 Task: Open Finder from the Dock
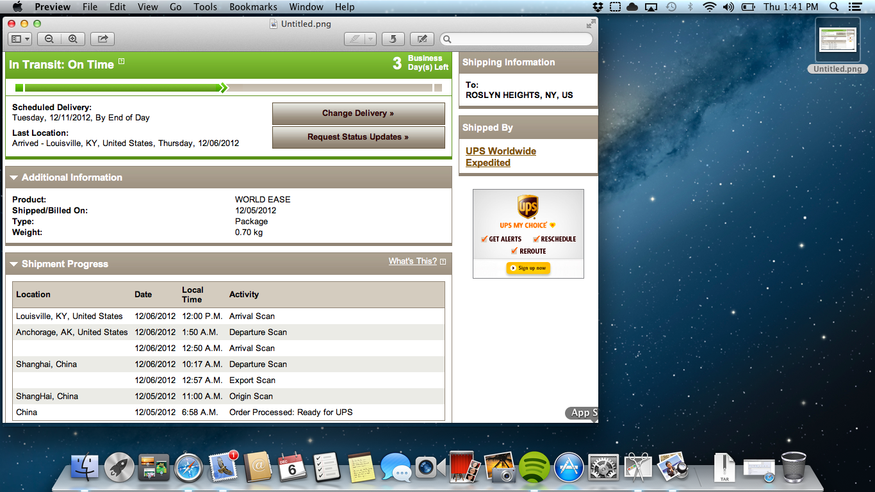85,468
